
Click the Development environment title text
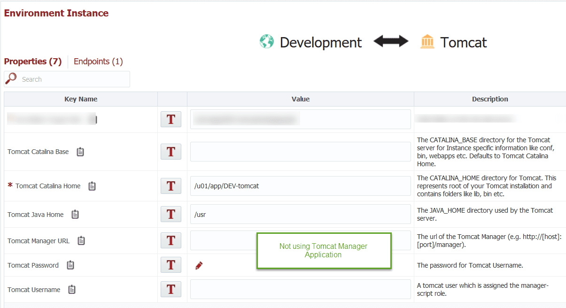[x=321, y=42]
